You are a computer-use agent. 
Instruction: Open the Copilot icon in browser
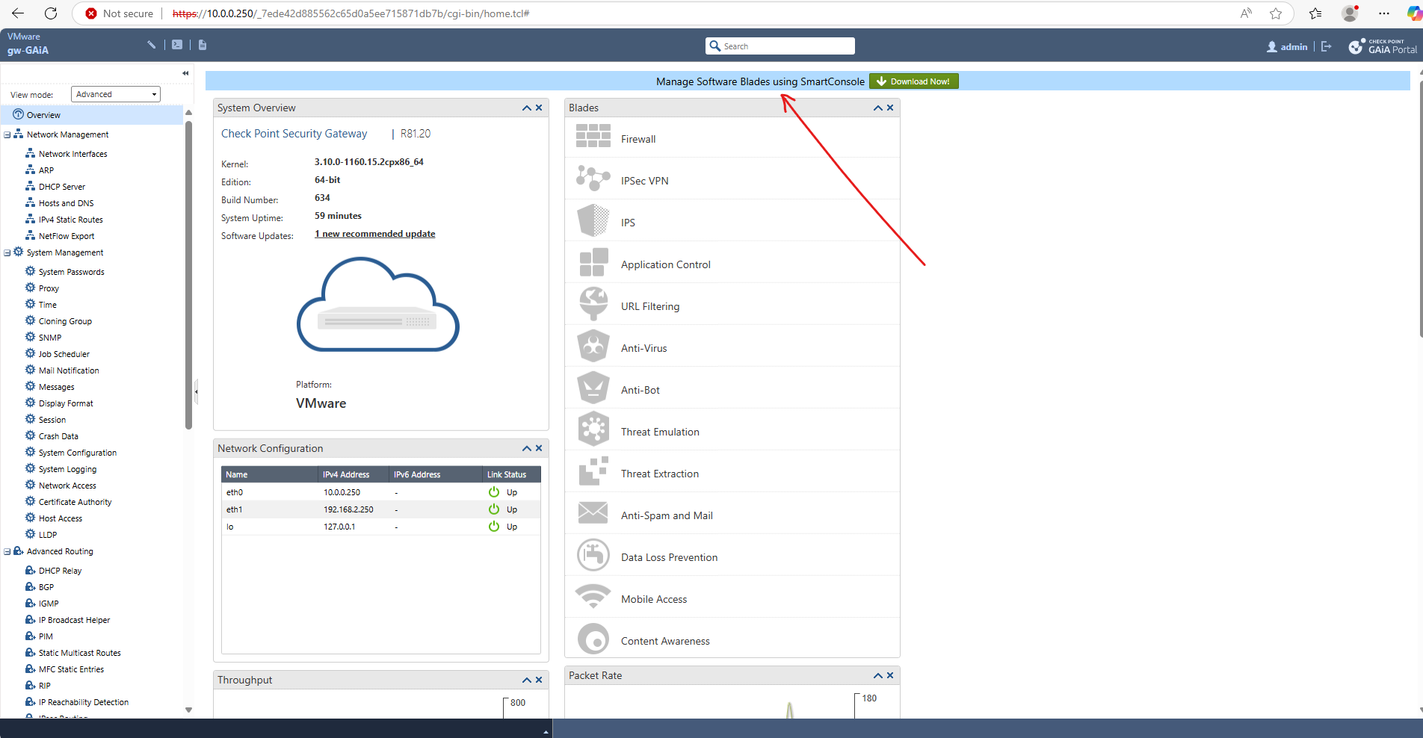[x=1414, y=13]
